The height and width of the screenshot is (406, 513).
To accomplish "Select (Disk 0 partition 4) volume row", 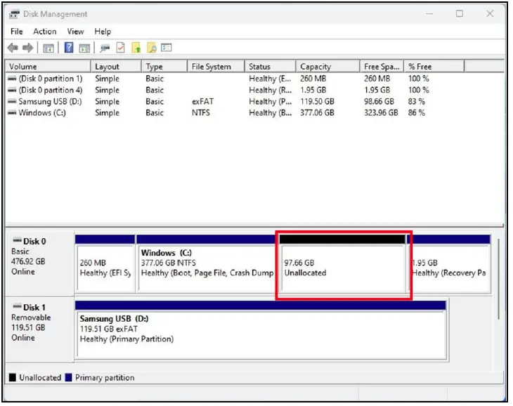I will (254, 90).
